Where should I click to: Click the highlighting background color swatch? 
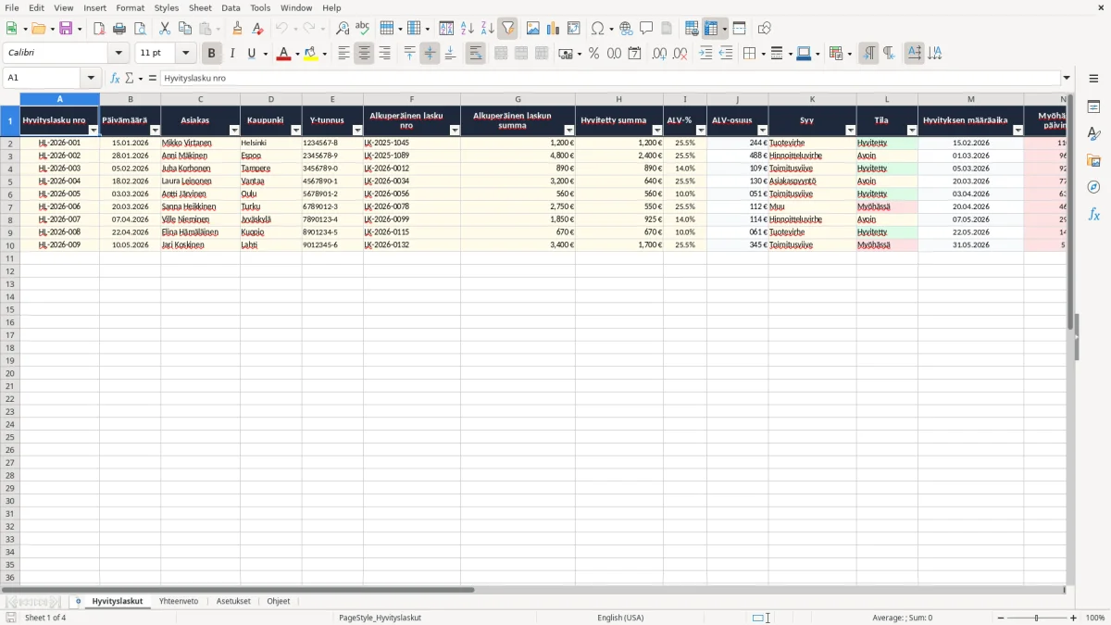(310, 54)
